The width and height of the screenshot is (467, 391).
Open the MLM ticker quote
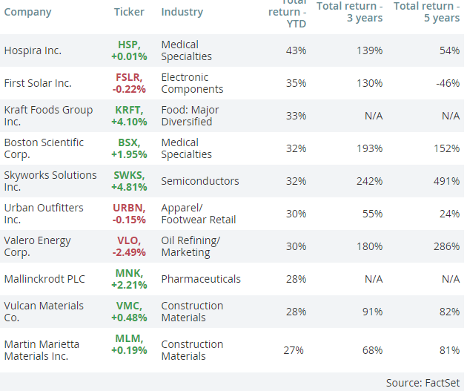130,338
